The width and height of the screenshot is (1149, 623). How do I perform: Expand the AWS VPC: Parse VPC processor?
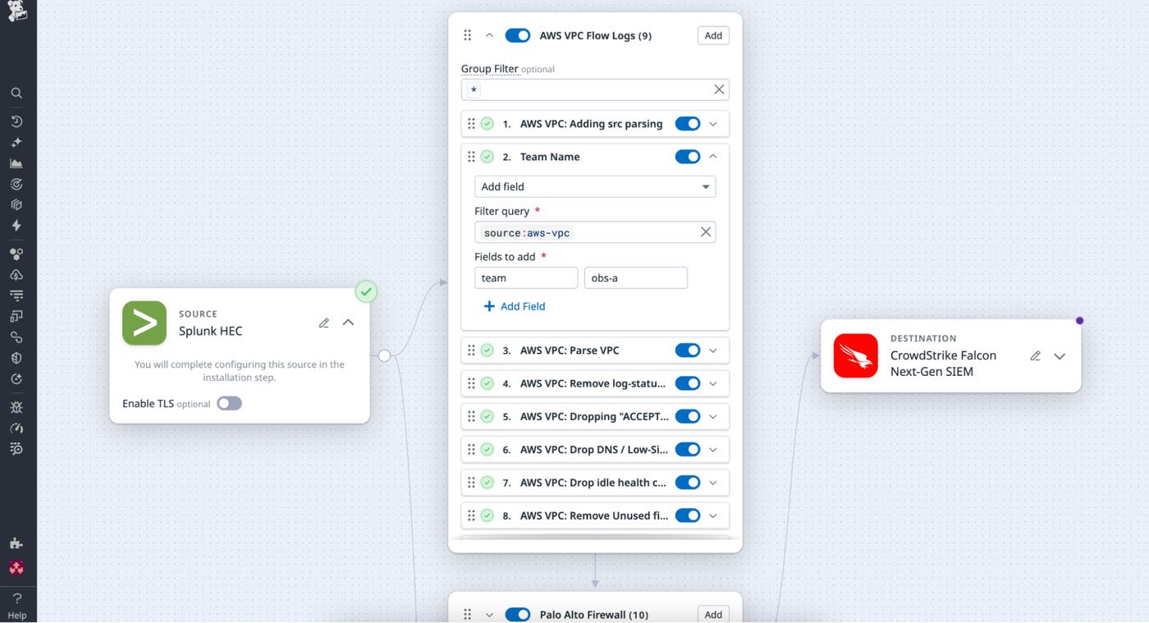click(x=712, y=350)
